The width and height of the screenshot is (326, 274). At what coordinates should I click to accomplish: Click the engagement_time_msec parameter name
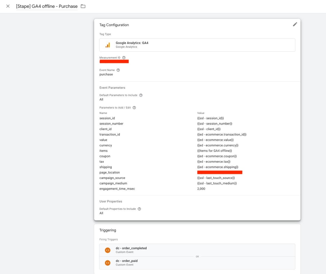pyautogui.click(x=117, y=189)
